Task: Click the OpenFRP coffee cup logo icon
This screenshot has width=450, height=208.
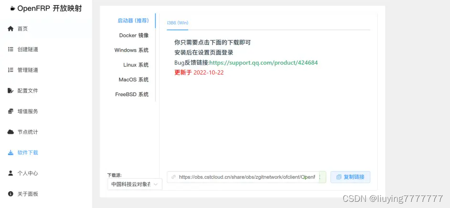Action: tap(12, 9)
